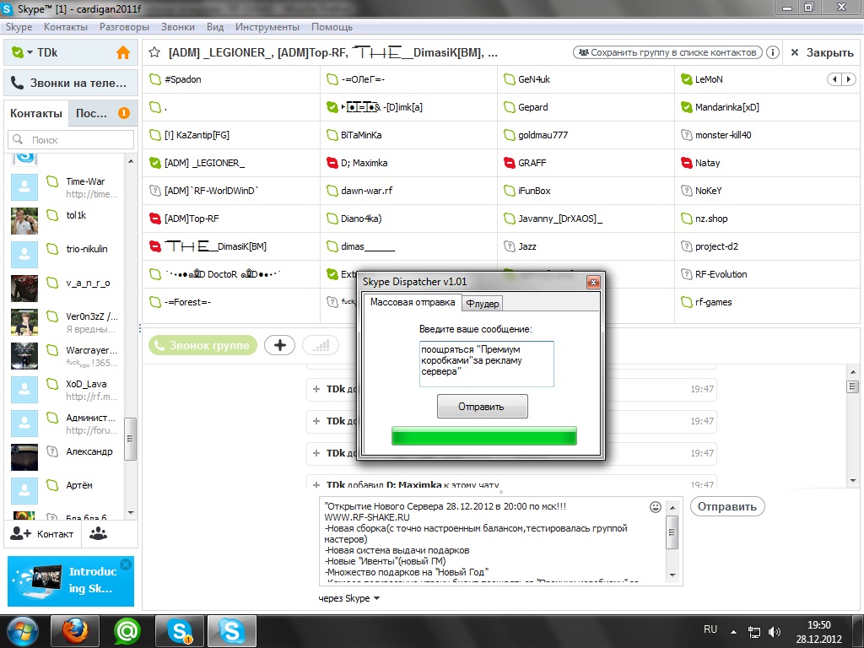
Task: Click the green progress bar in Dispatcher
Action: click(x=483, y=436)
